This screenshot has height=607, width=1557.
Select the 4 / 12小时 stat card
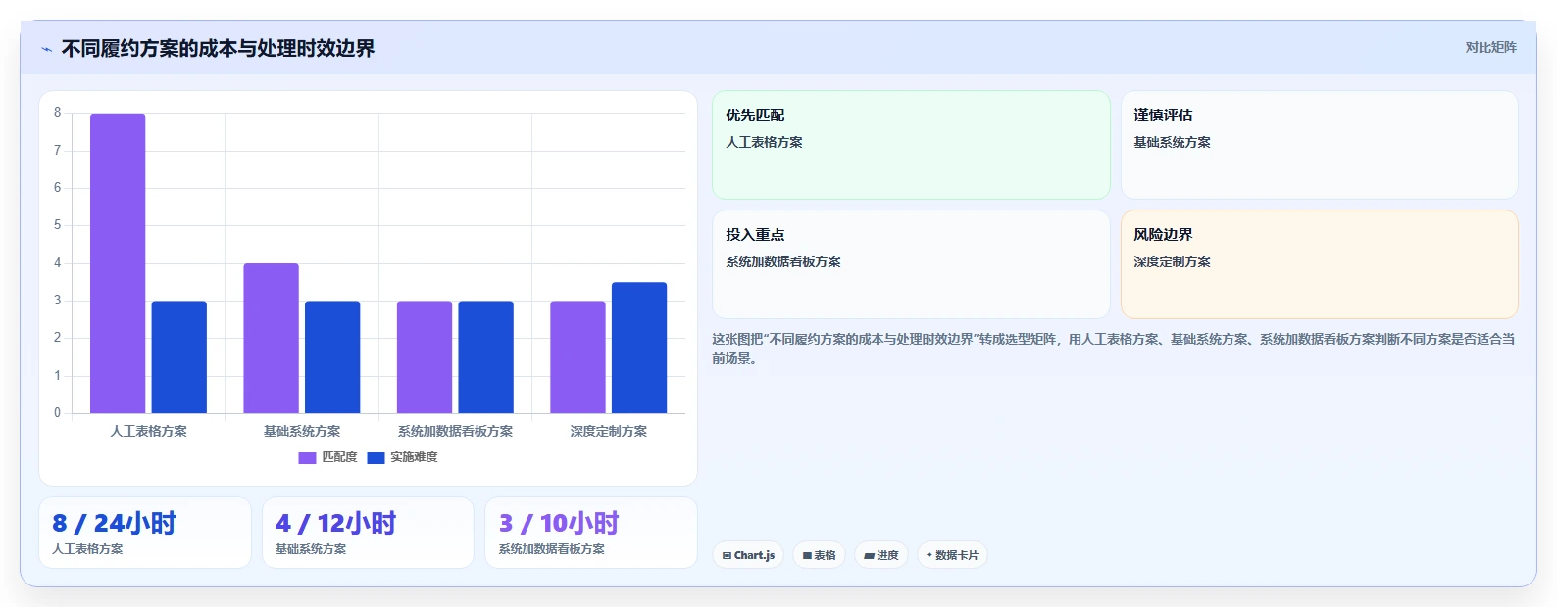click(368, 533)
